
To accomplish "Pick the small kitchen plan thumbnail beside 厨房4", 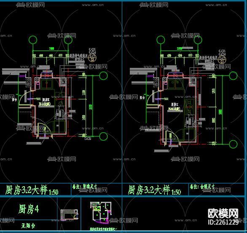I will coord(69,215).
